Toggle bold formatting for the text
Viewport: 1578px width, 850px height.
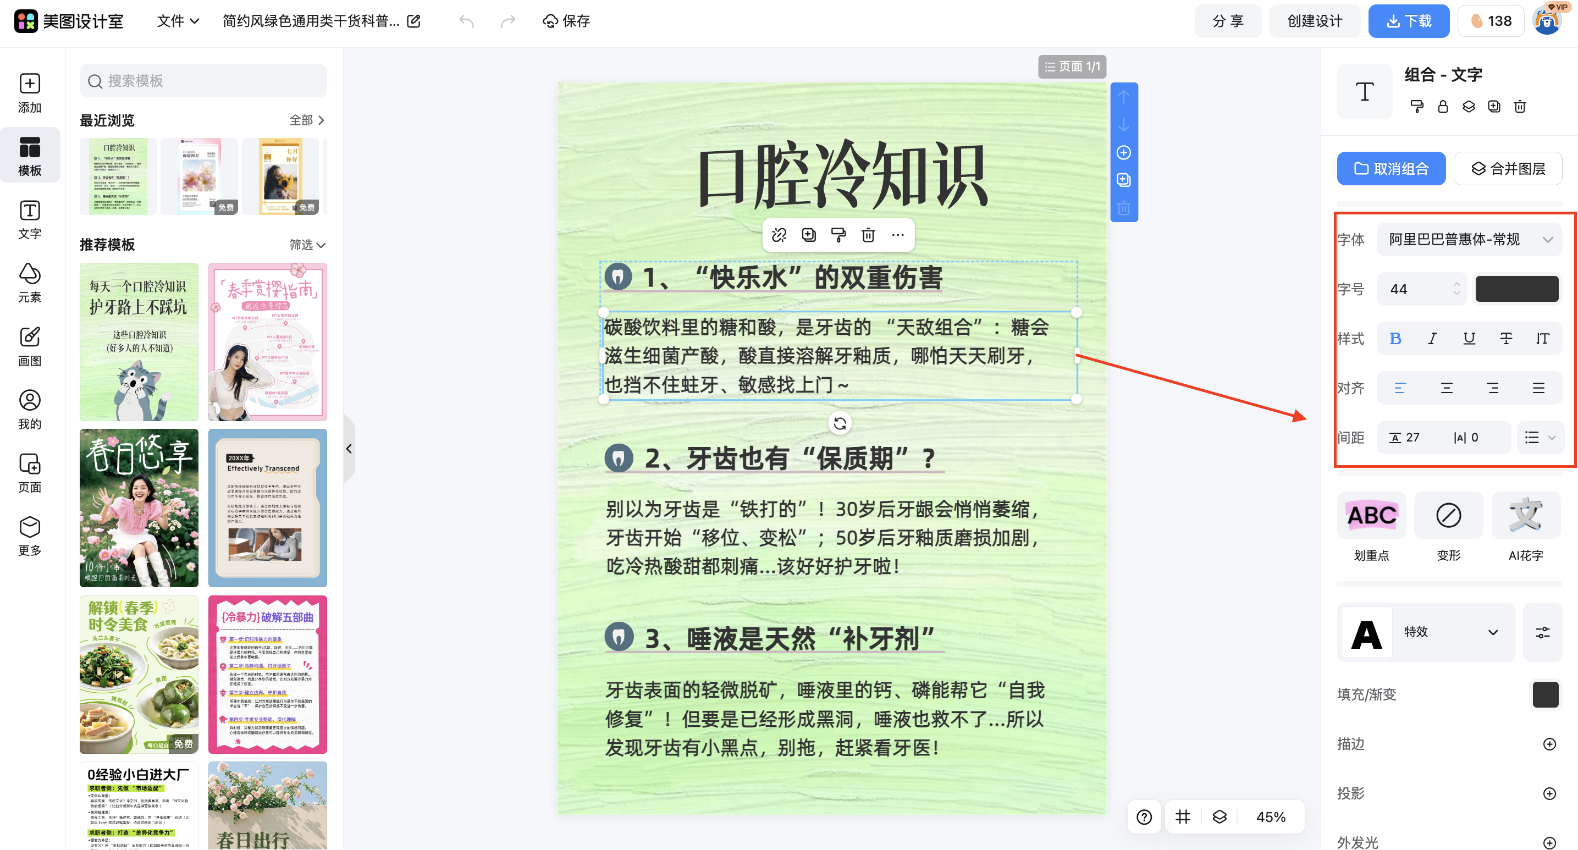1396,338
